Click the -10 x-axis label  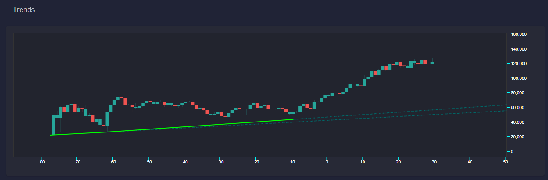tap(291, 162)
